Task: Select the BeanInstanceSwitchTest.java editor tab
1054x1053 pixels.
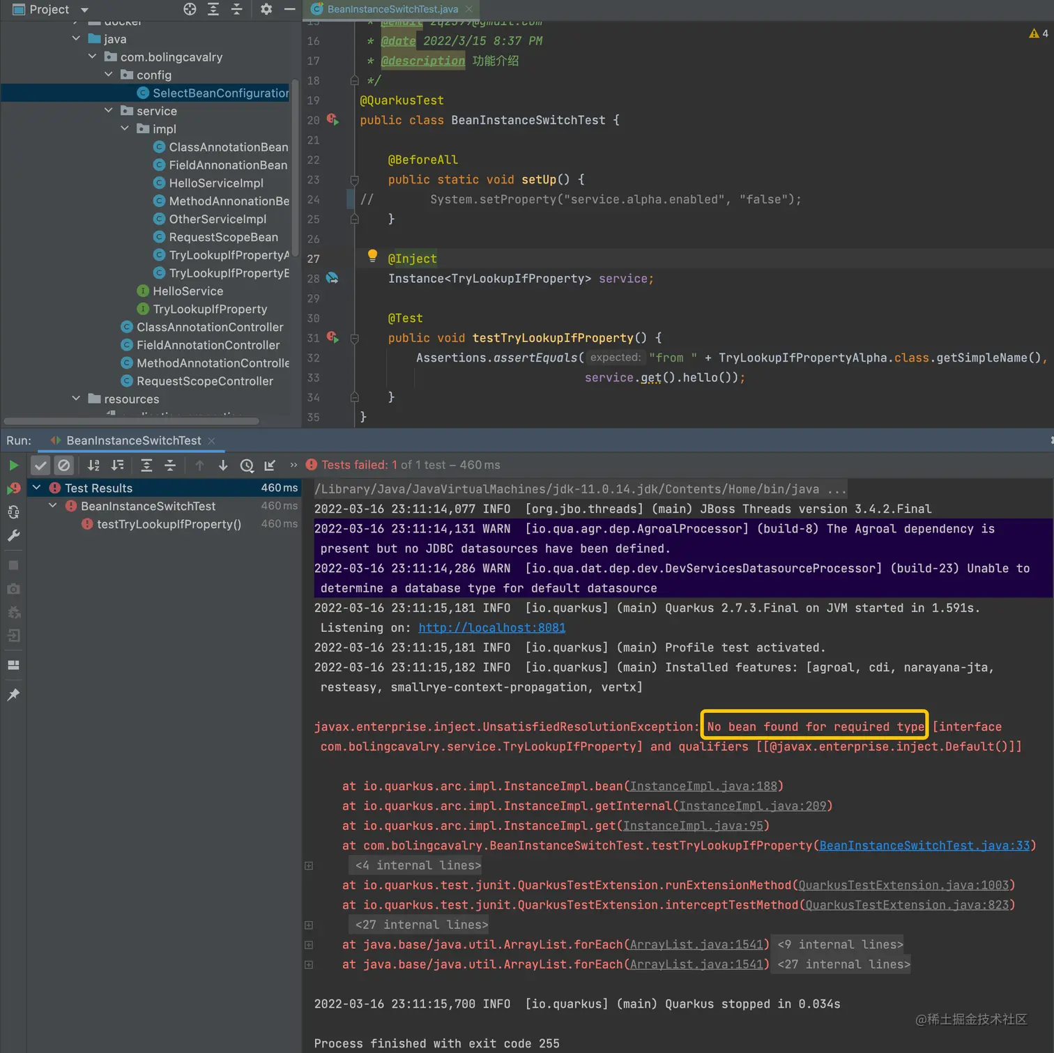Action: click(x=392, y=9)
